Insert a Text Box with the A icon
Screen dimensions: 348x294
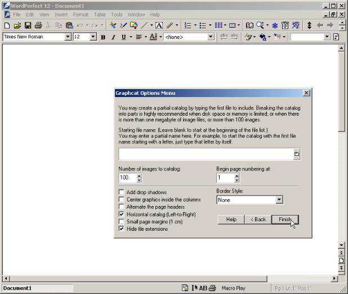pyautogui.click(x=159, y=25)
